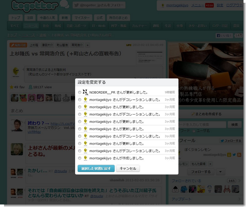Select radio for montagekijyo さんが作成しました
This screenshot has height=207, width=246.
click(x=80, y=158)
